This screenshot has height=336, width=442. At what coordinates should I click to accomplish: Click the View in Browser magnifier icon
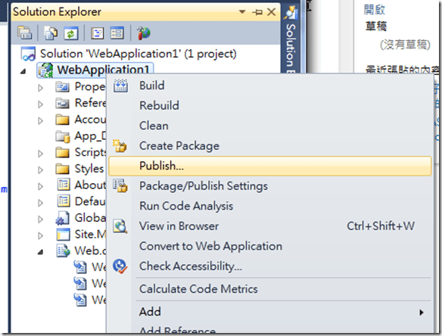point(120,226)
